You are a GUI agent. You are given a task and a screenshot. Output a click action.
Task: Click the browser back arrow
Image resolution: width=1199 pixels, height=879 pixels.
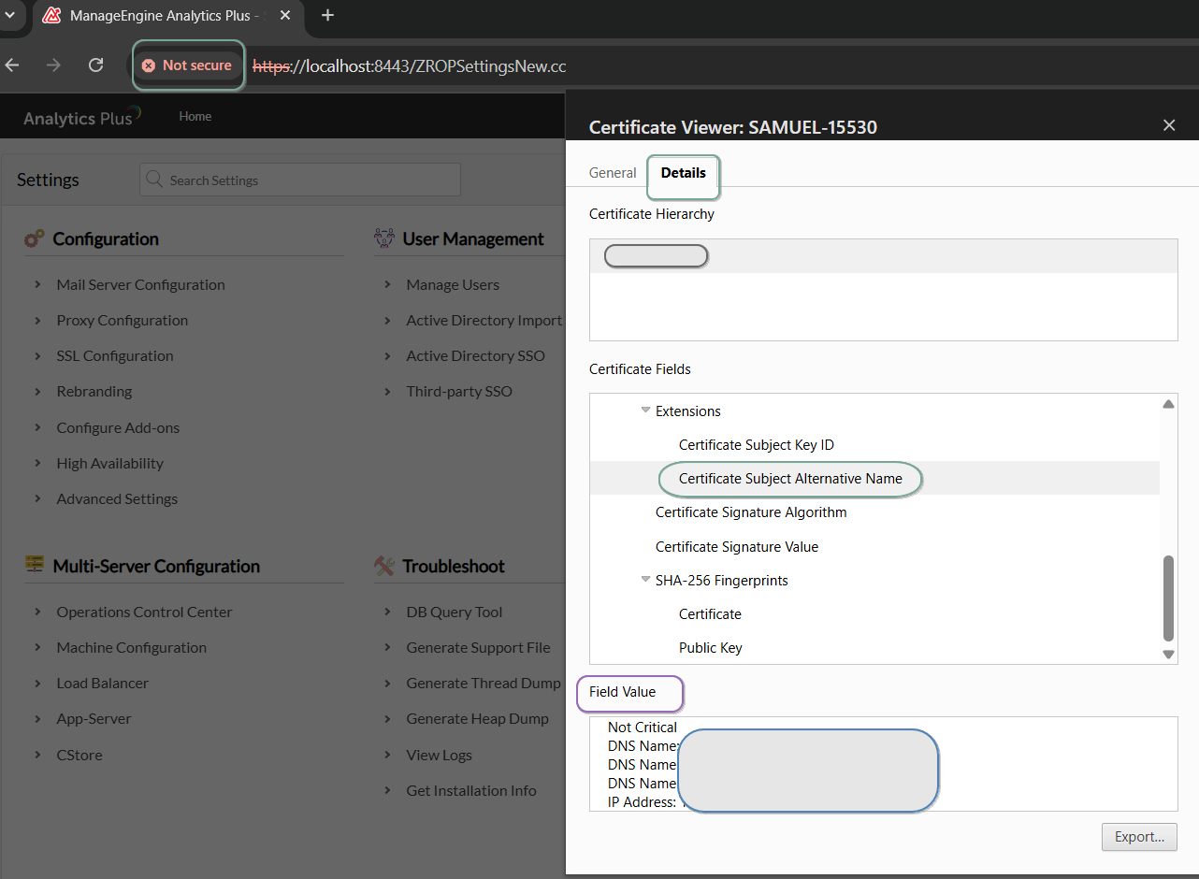pos(12,65)
